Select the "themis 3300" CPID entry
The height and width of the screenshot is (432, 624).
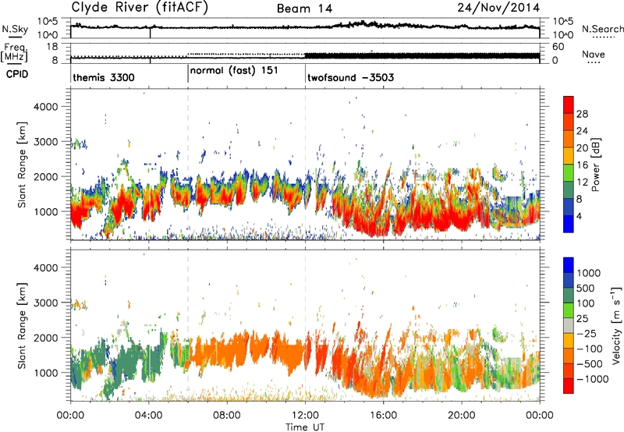pos(104,77)
